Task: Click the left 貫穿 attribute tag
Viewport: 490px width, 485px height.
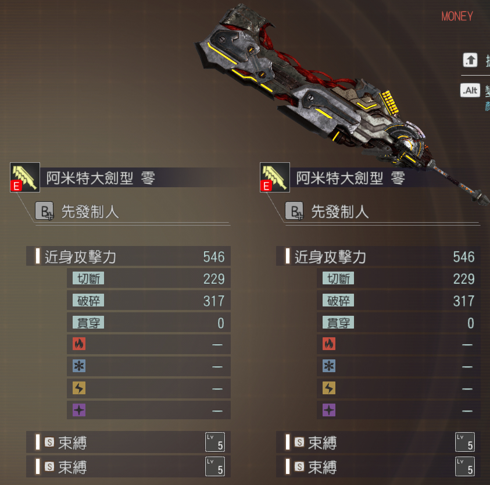Action: (88, 322)
